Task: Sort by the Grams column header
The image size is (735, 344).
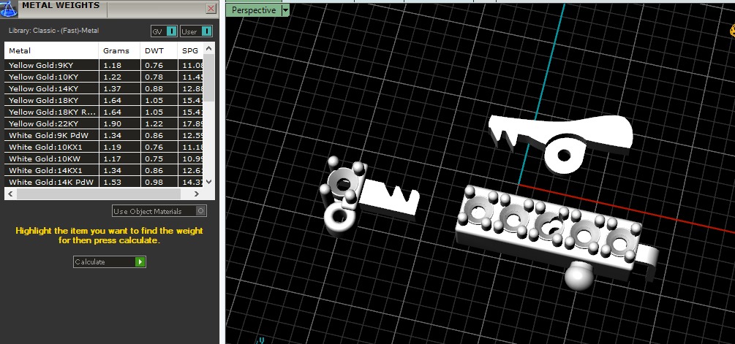Action: [x=119, y=50]
